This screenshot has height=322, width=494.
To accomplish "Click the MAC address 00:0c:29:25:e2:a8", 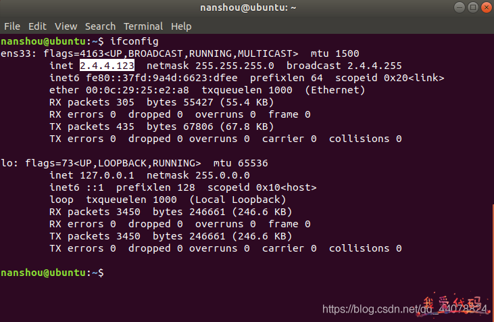I will tap(137, 90).
